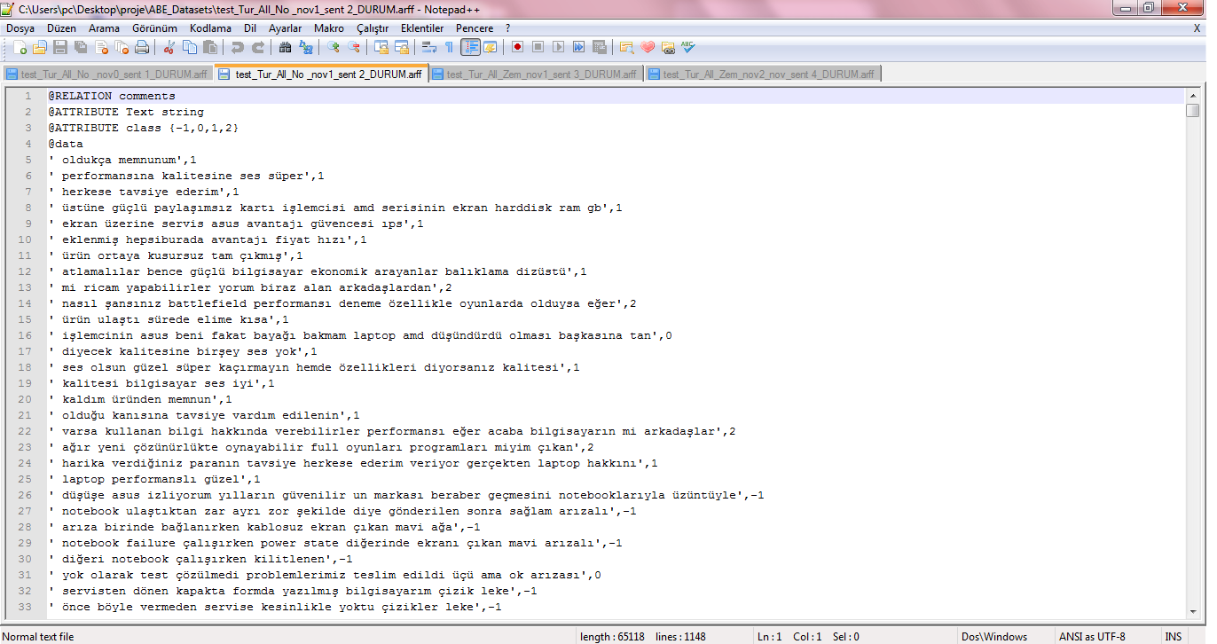The height and width of the screenshot is (644, 1217).
Task: Click the Redo toolbar icon
Action: [257, 47]
